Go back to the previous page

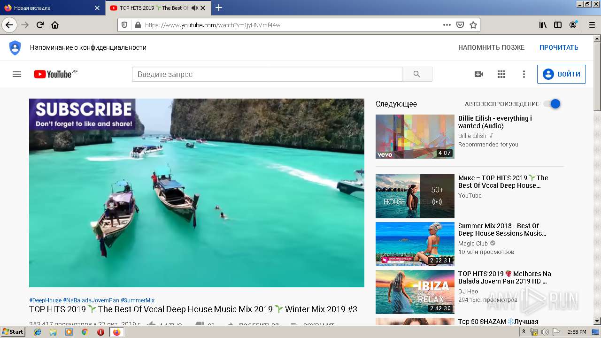9,25
